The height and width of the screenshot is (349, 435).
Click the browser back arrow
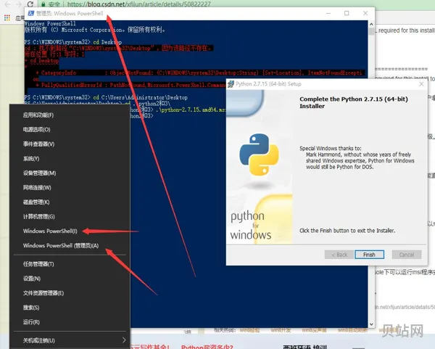pos(8,4)
